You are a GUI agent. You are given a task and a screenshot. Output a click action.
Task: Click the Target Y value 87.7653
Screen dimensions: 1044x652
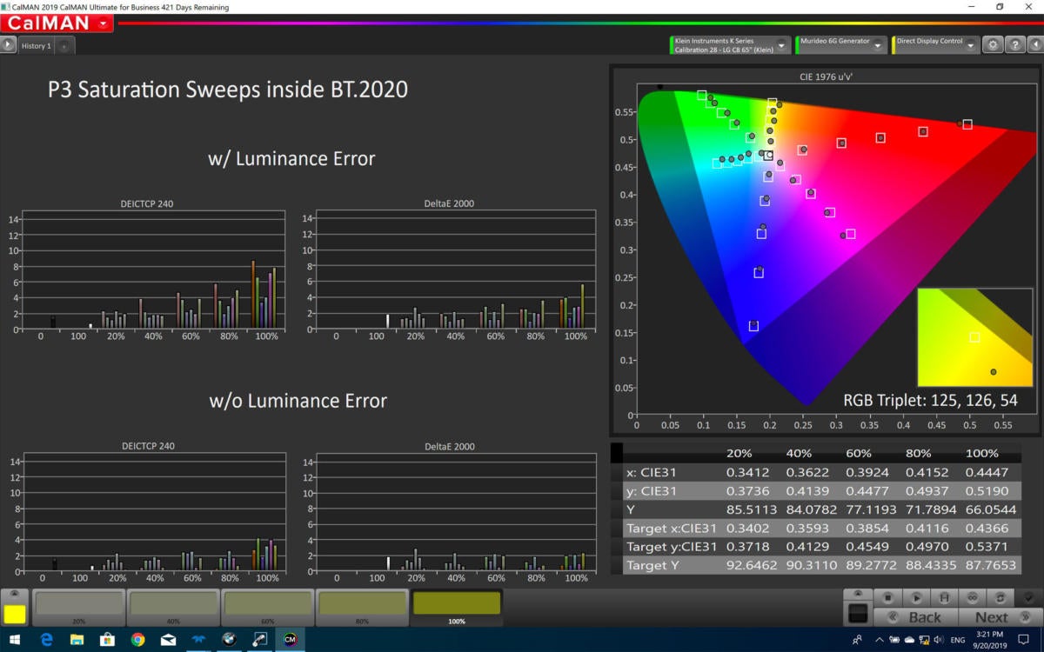click(x=992, y=566)
